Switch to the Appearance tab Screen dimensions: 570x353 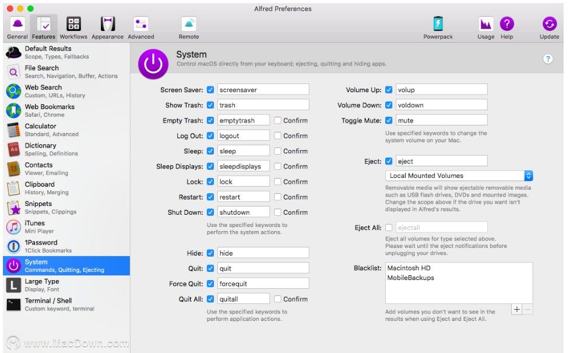[108, 27]
